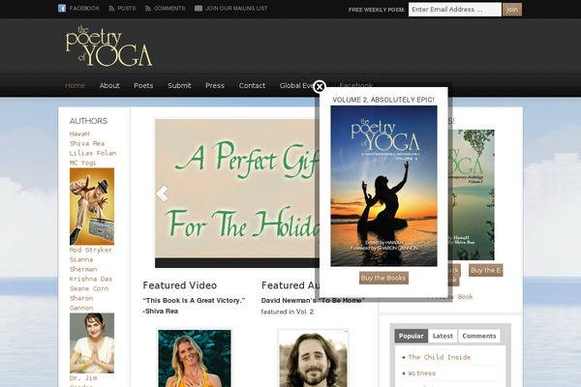581x387 pixels.
Task: Click the Facebook icon in top bar
Action: point(62,8)
